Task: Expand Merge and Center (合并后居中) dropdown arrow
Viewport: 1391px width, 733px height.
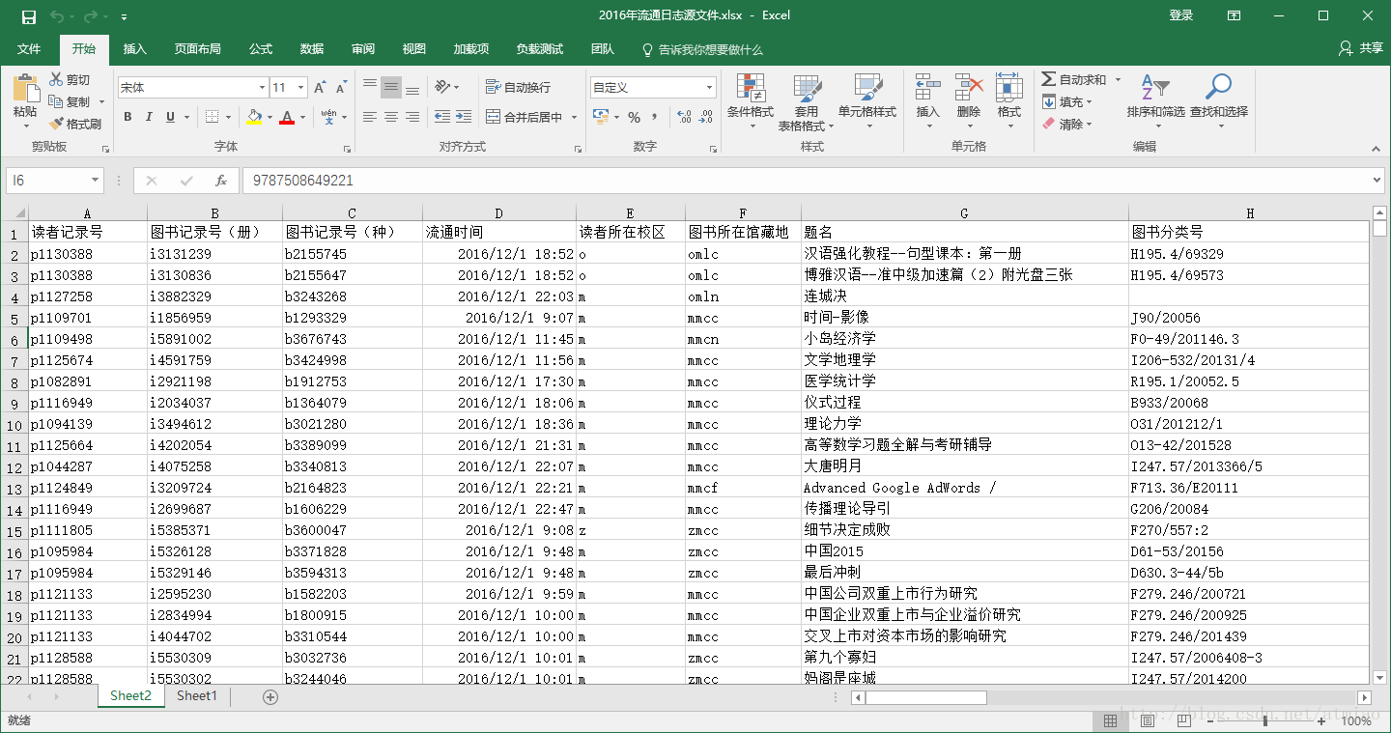Action: [x=574, y=117]
